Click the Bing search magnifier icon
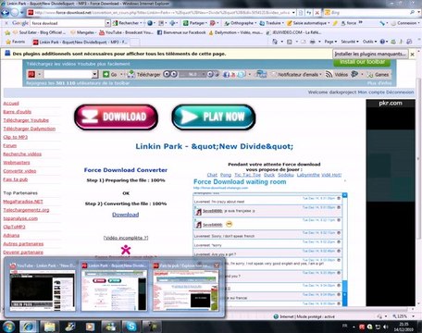 (412, 13)
